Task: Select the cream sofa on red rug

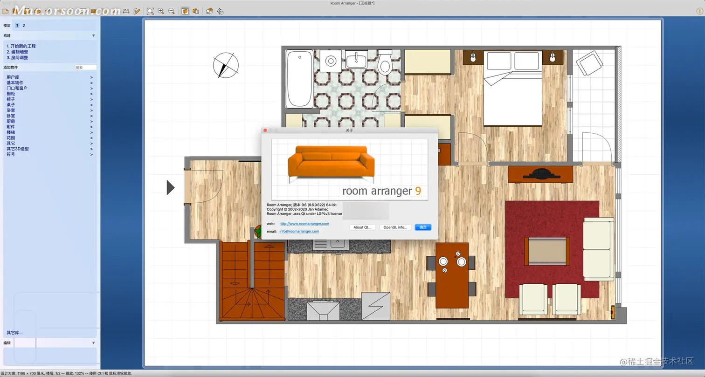Action: [599, 248]
